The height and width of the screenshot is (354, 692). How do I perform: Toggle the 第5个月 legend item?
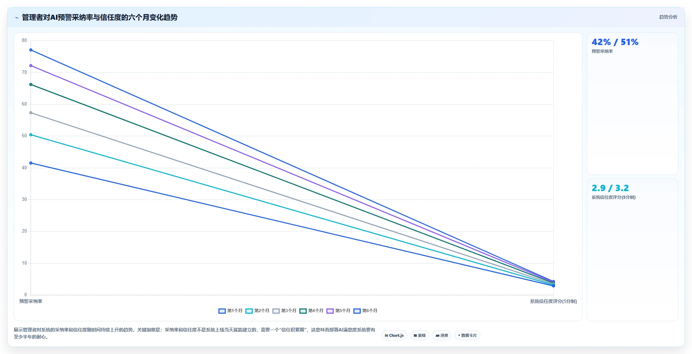click(338, 311)
